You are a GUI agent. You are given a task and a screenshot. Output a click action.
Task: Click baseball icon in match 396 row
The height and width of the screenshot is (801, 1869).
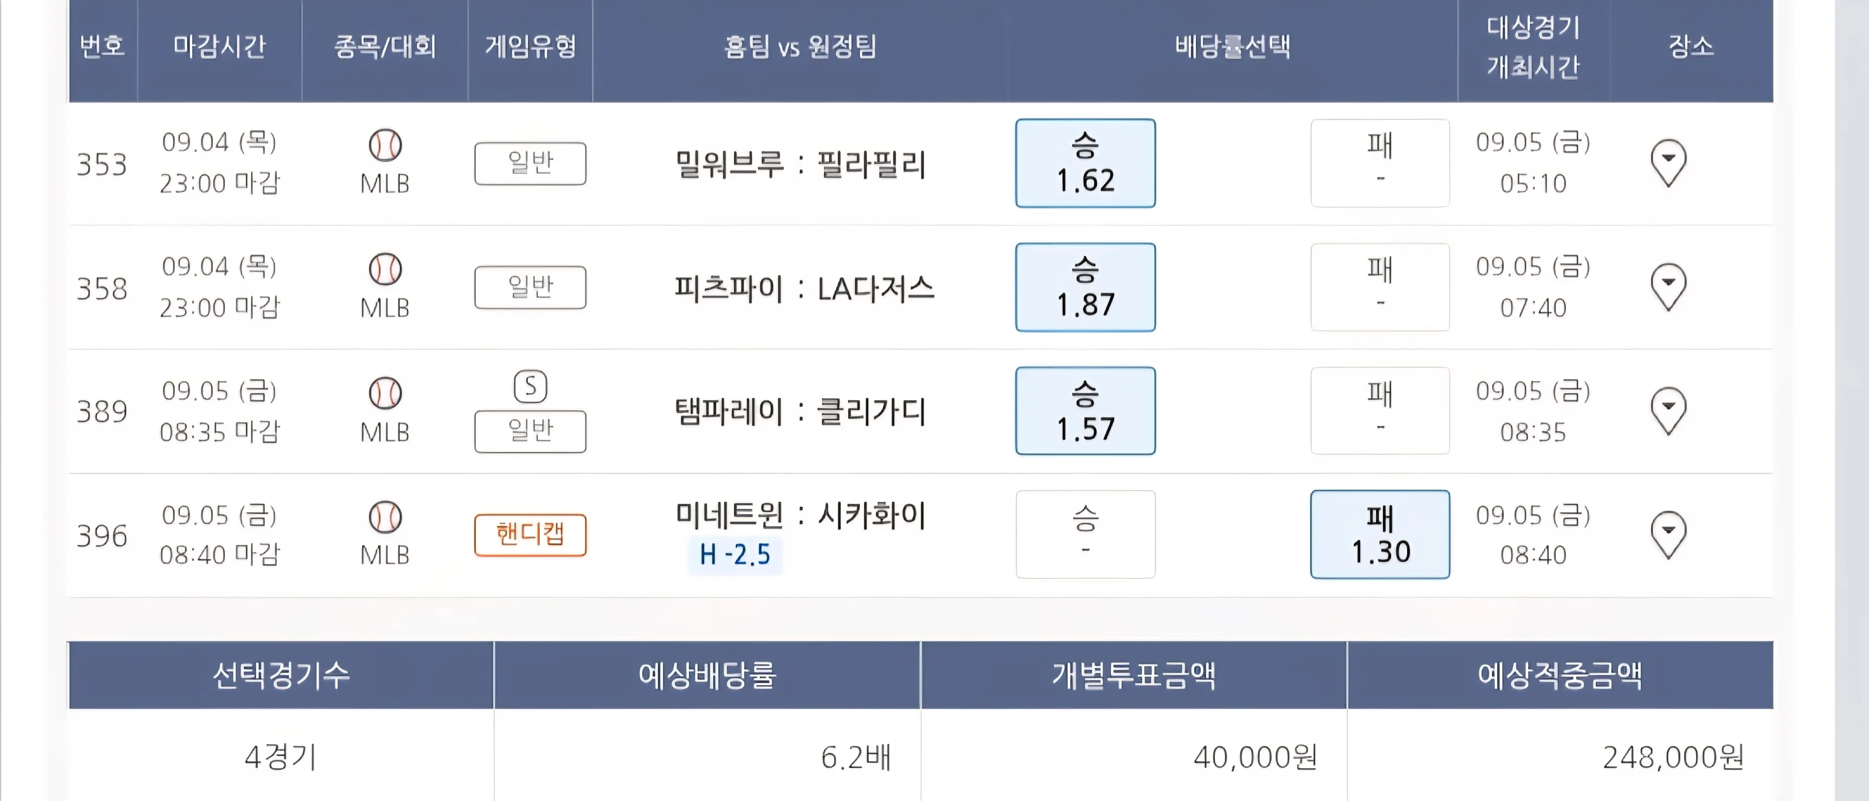click(x=385, y=517)
